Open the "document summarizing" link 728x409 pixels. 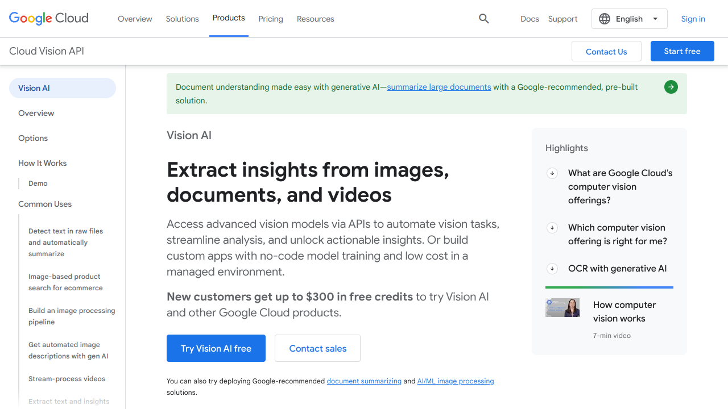pyautogui.click(x=364, y=381)
